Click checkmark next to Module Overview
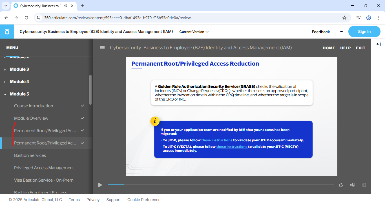This screenshot has height=205, width=385. pyautogui.click(x=83, y=118)
